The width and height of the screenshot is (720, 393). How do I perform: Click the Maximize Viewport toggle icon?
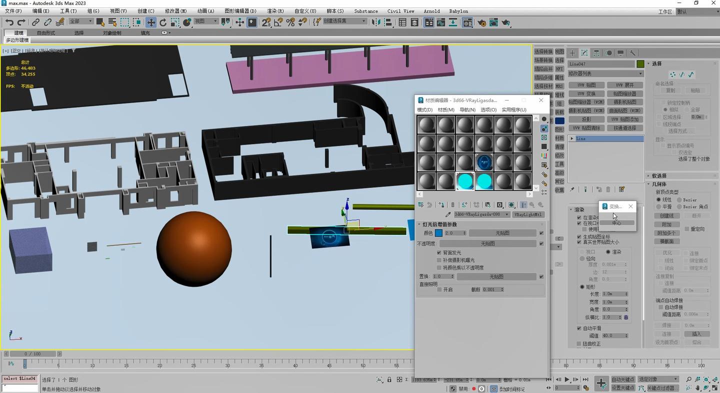point(715,387)
